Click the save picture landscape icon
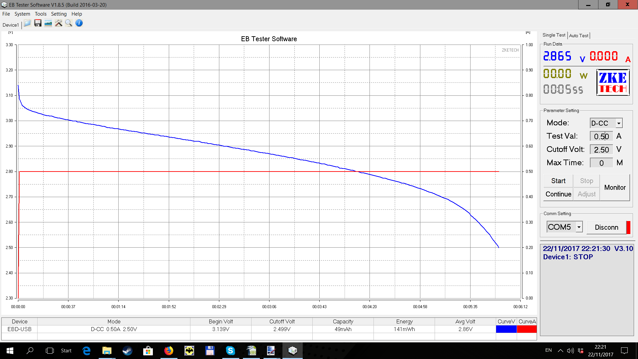The image size is (638, 359). click(48, 23)
